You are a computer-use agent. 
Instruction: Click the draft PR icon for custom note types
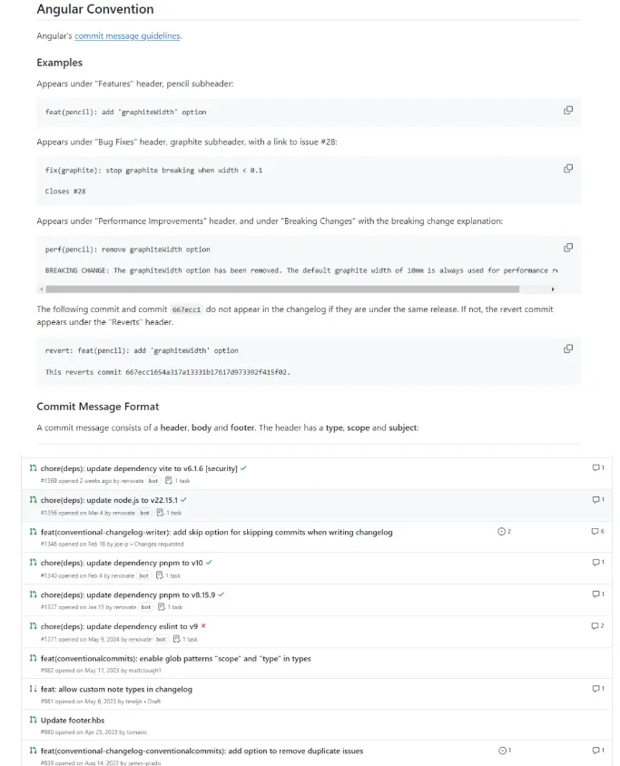coord(33,689)
